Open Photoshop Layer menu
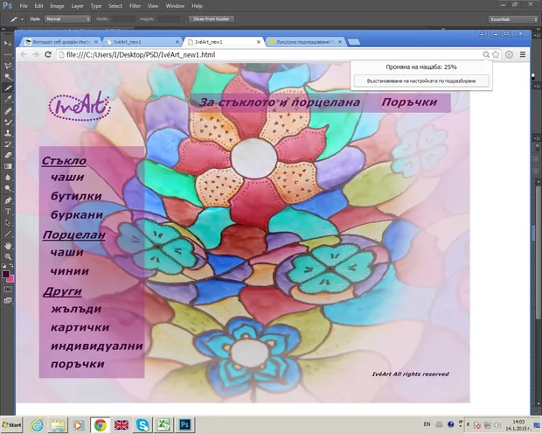 pos(78,6)
